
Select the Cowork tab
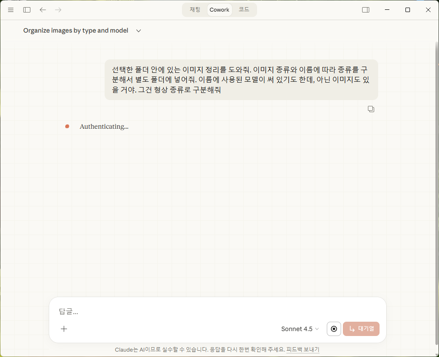(219, 10)
